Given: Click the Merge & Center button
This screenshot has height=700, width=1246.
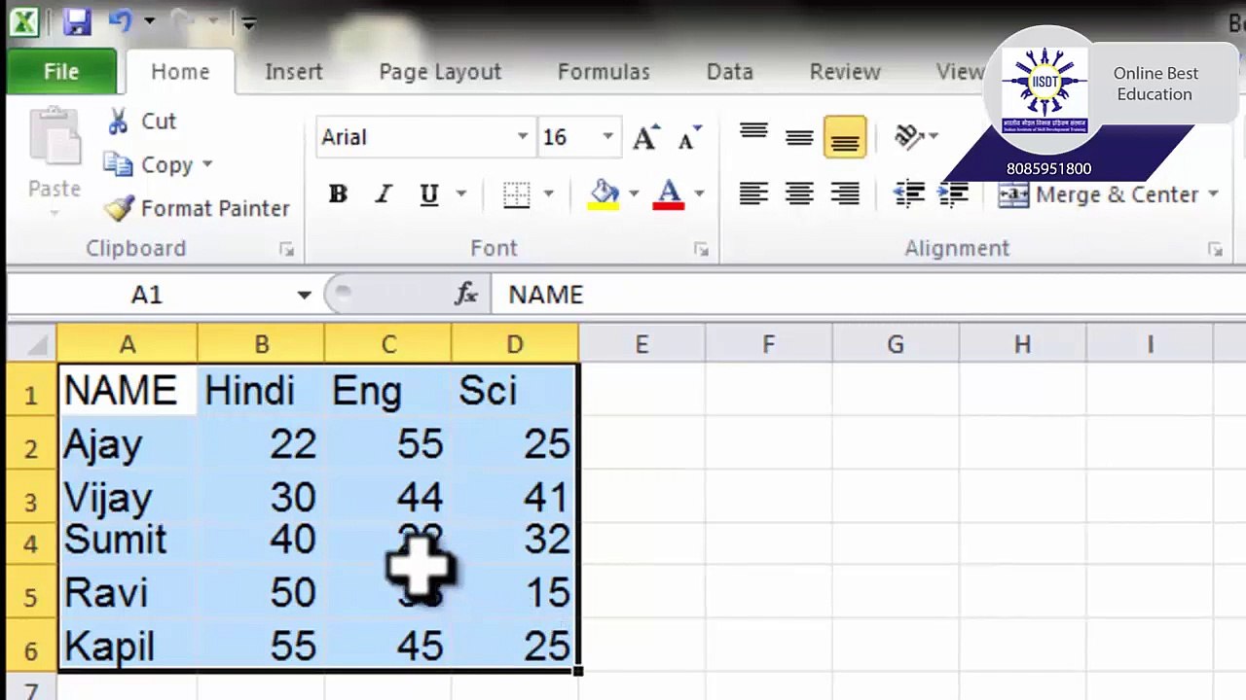Looking at the screenshot, I should coord(1099,194).
